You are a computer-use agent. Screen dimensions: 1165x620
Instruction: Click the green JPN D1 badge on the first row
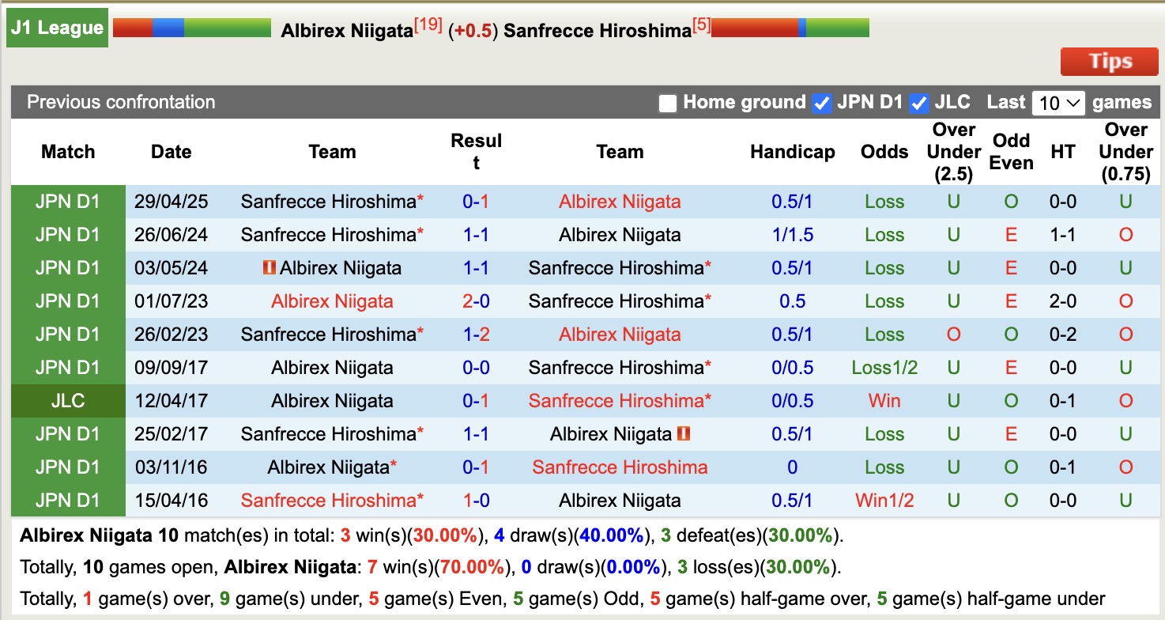pyautogui.click(x=67, y=201)
